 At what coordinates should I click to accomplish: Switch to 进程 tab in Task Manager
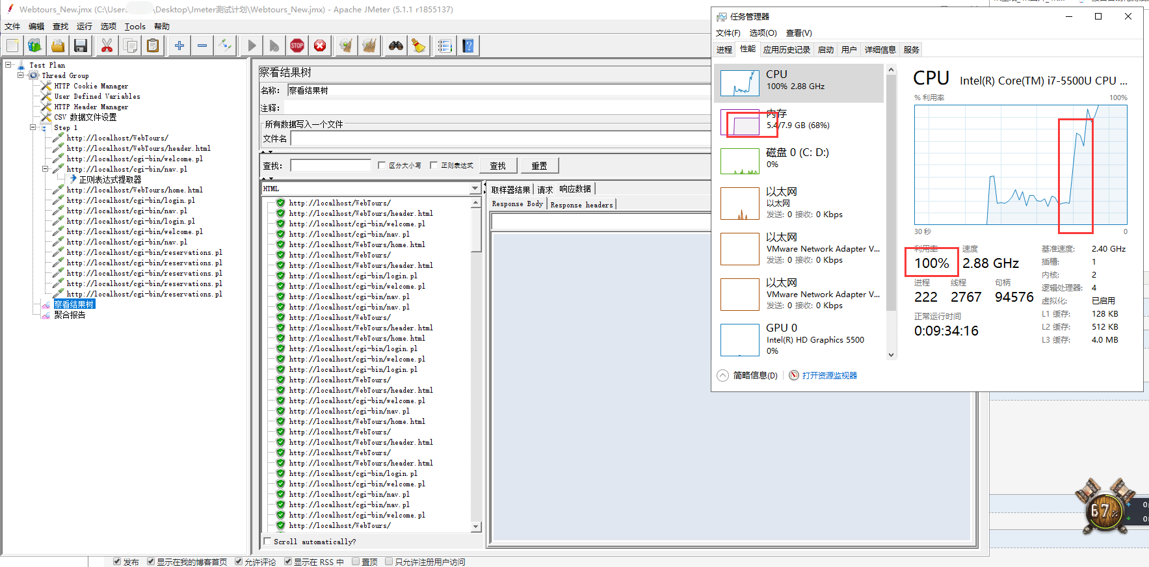click(724, 49)
